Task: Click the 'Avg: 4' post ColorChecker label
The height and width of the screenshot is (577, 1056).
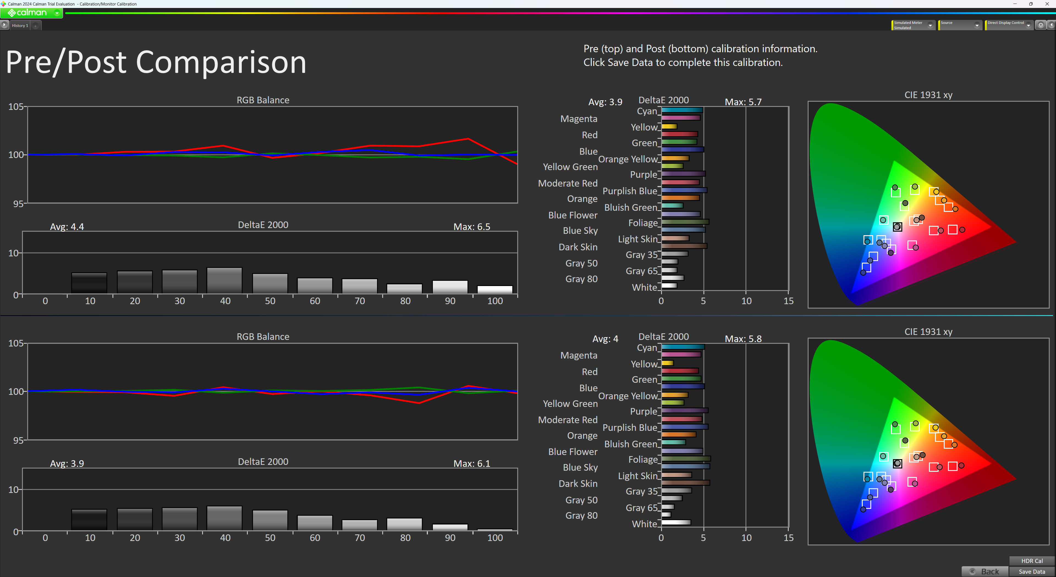Action: click(605, 339)
